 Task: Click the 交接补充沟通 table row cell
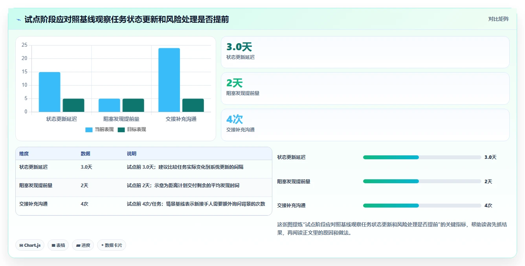[33, 204]
